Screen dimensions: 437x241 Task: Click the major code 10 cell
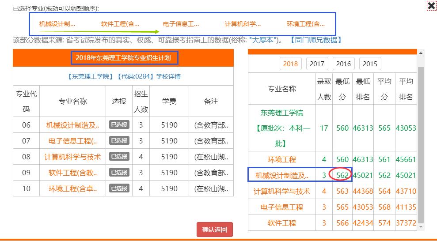[26, 188]
